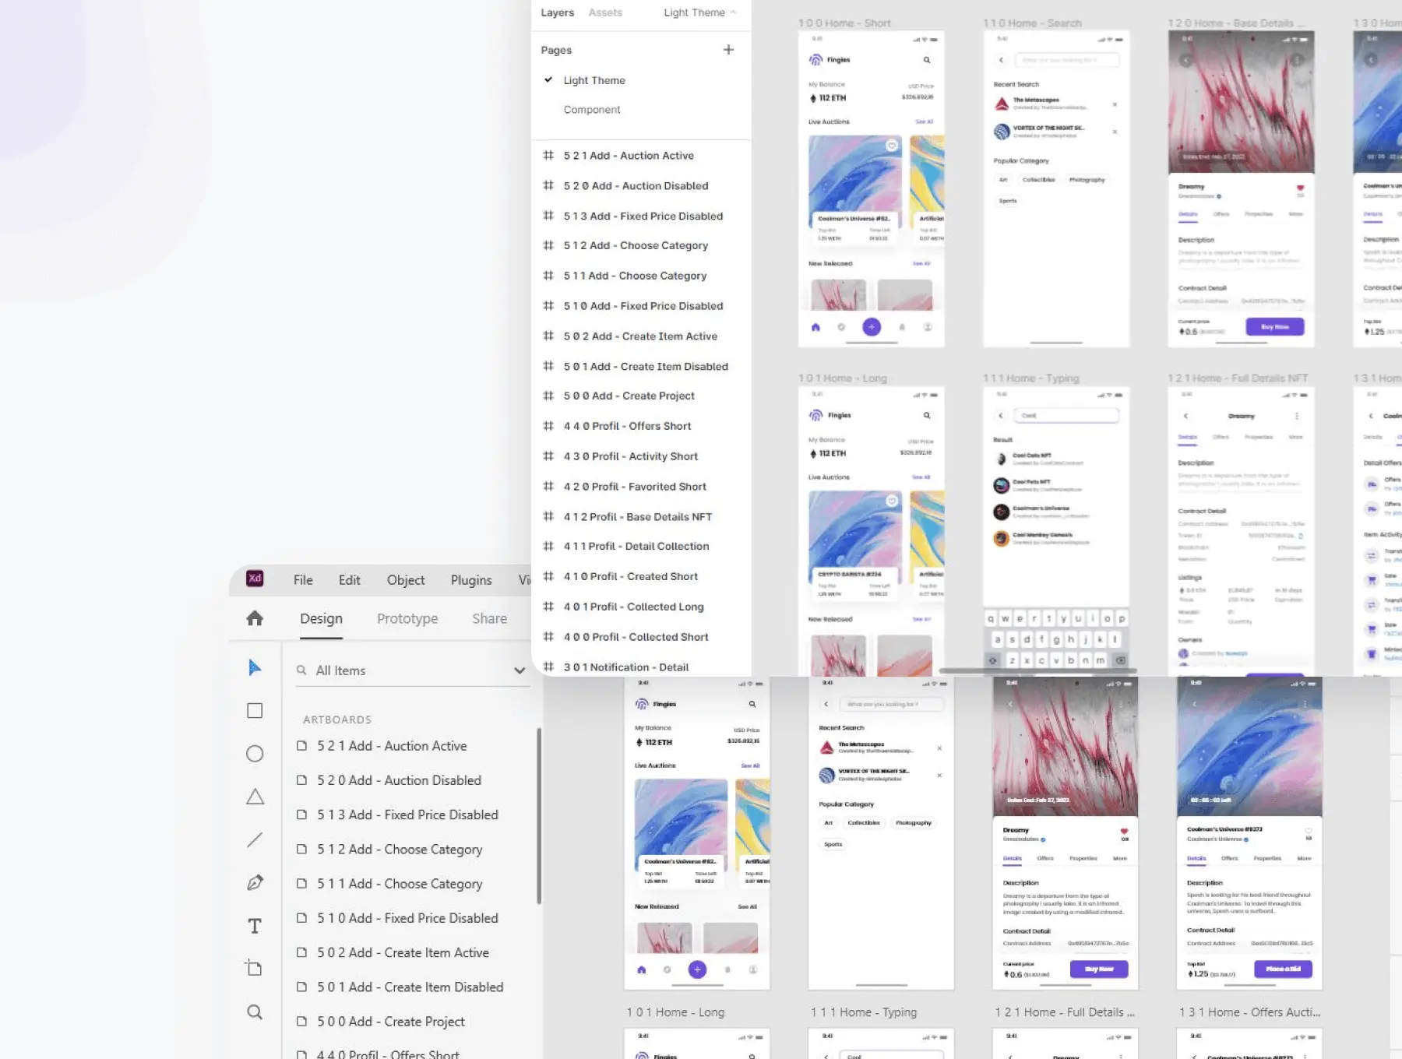The width and height of the screenshot is (1402, 1059).
Task: Click the Zoom magnifier tool
Action: [254, 1012]
